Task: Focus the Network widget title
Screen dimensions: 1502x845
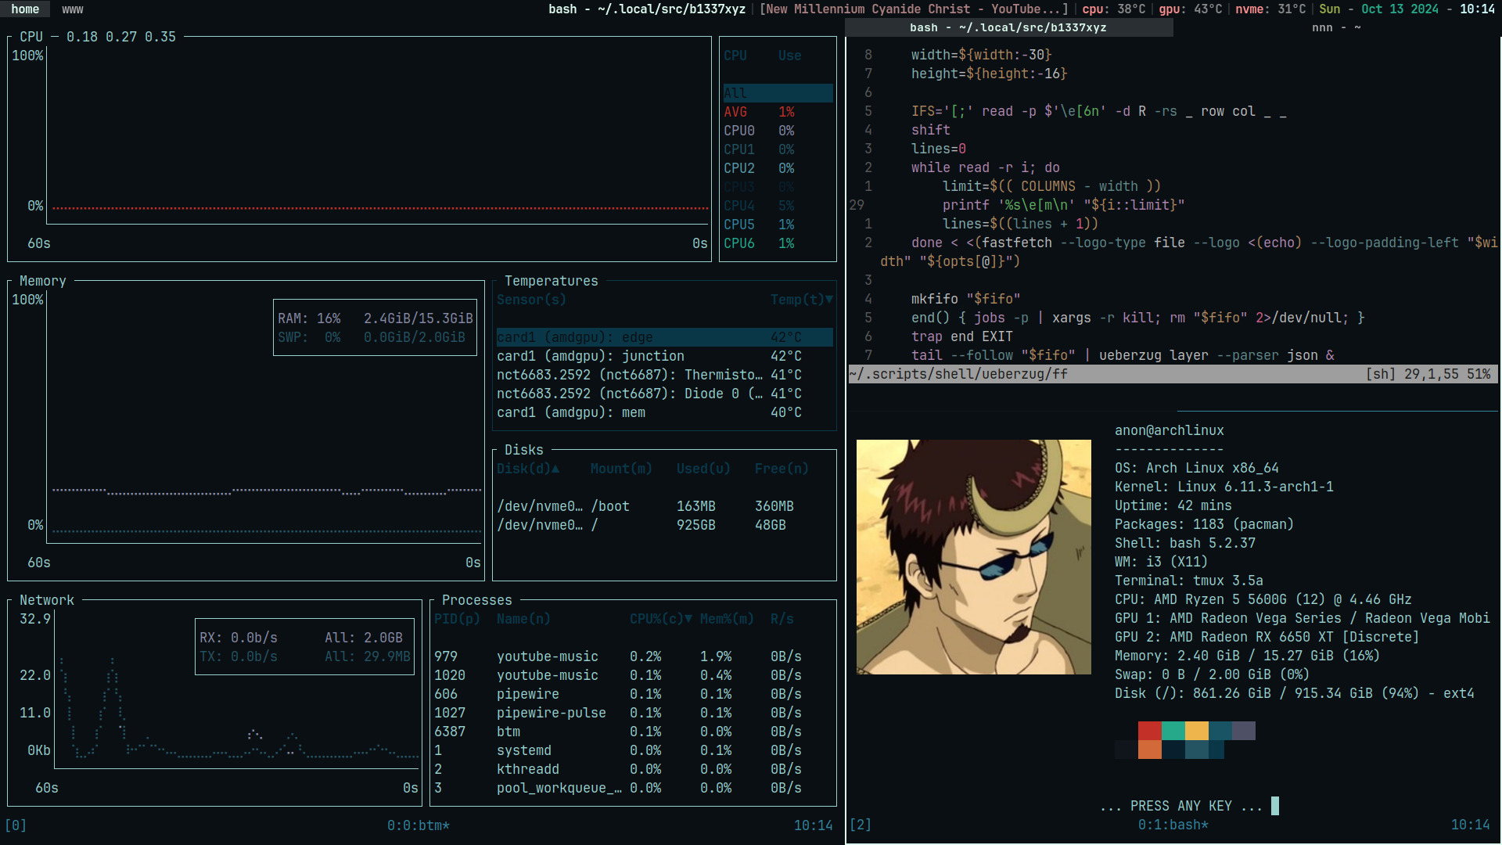Action: (x=46, y=600)
